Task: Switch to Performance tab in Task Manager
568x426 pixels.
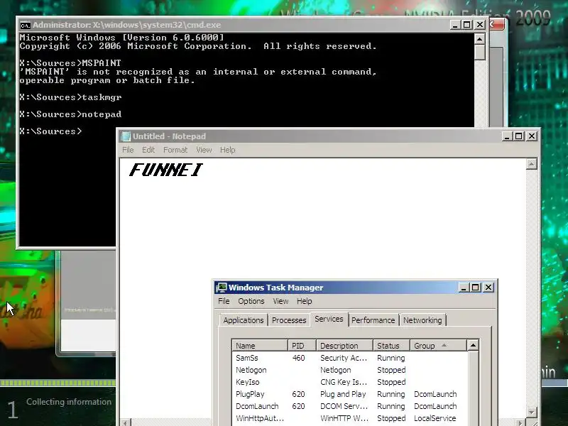Action: [x=373, y=320]
